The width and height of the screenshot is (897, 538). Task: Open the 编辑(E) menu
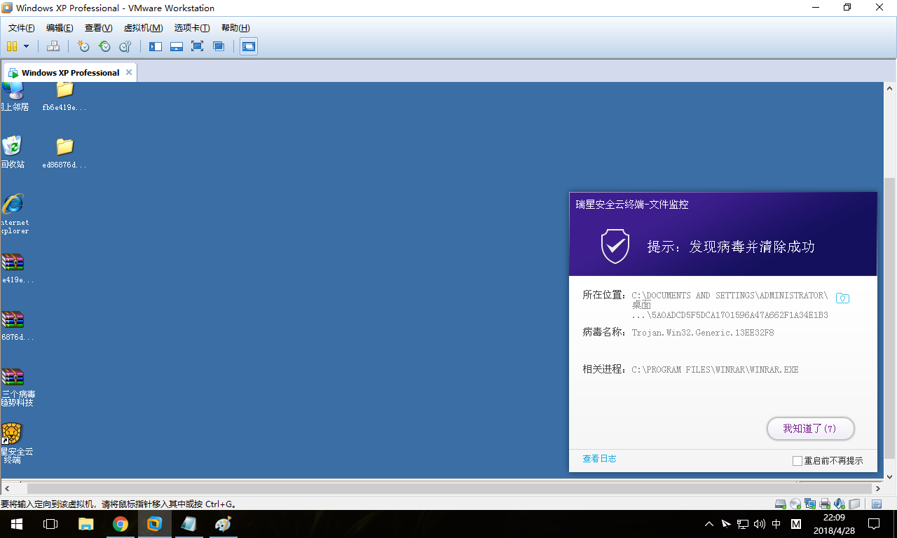click(x=60, y=28)
